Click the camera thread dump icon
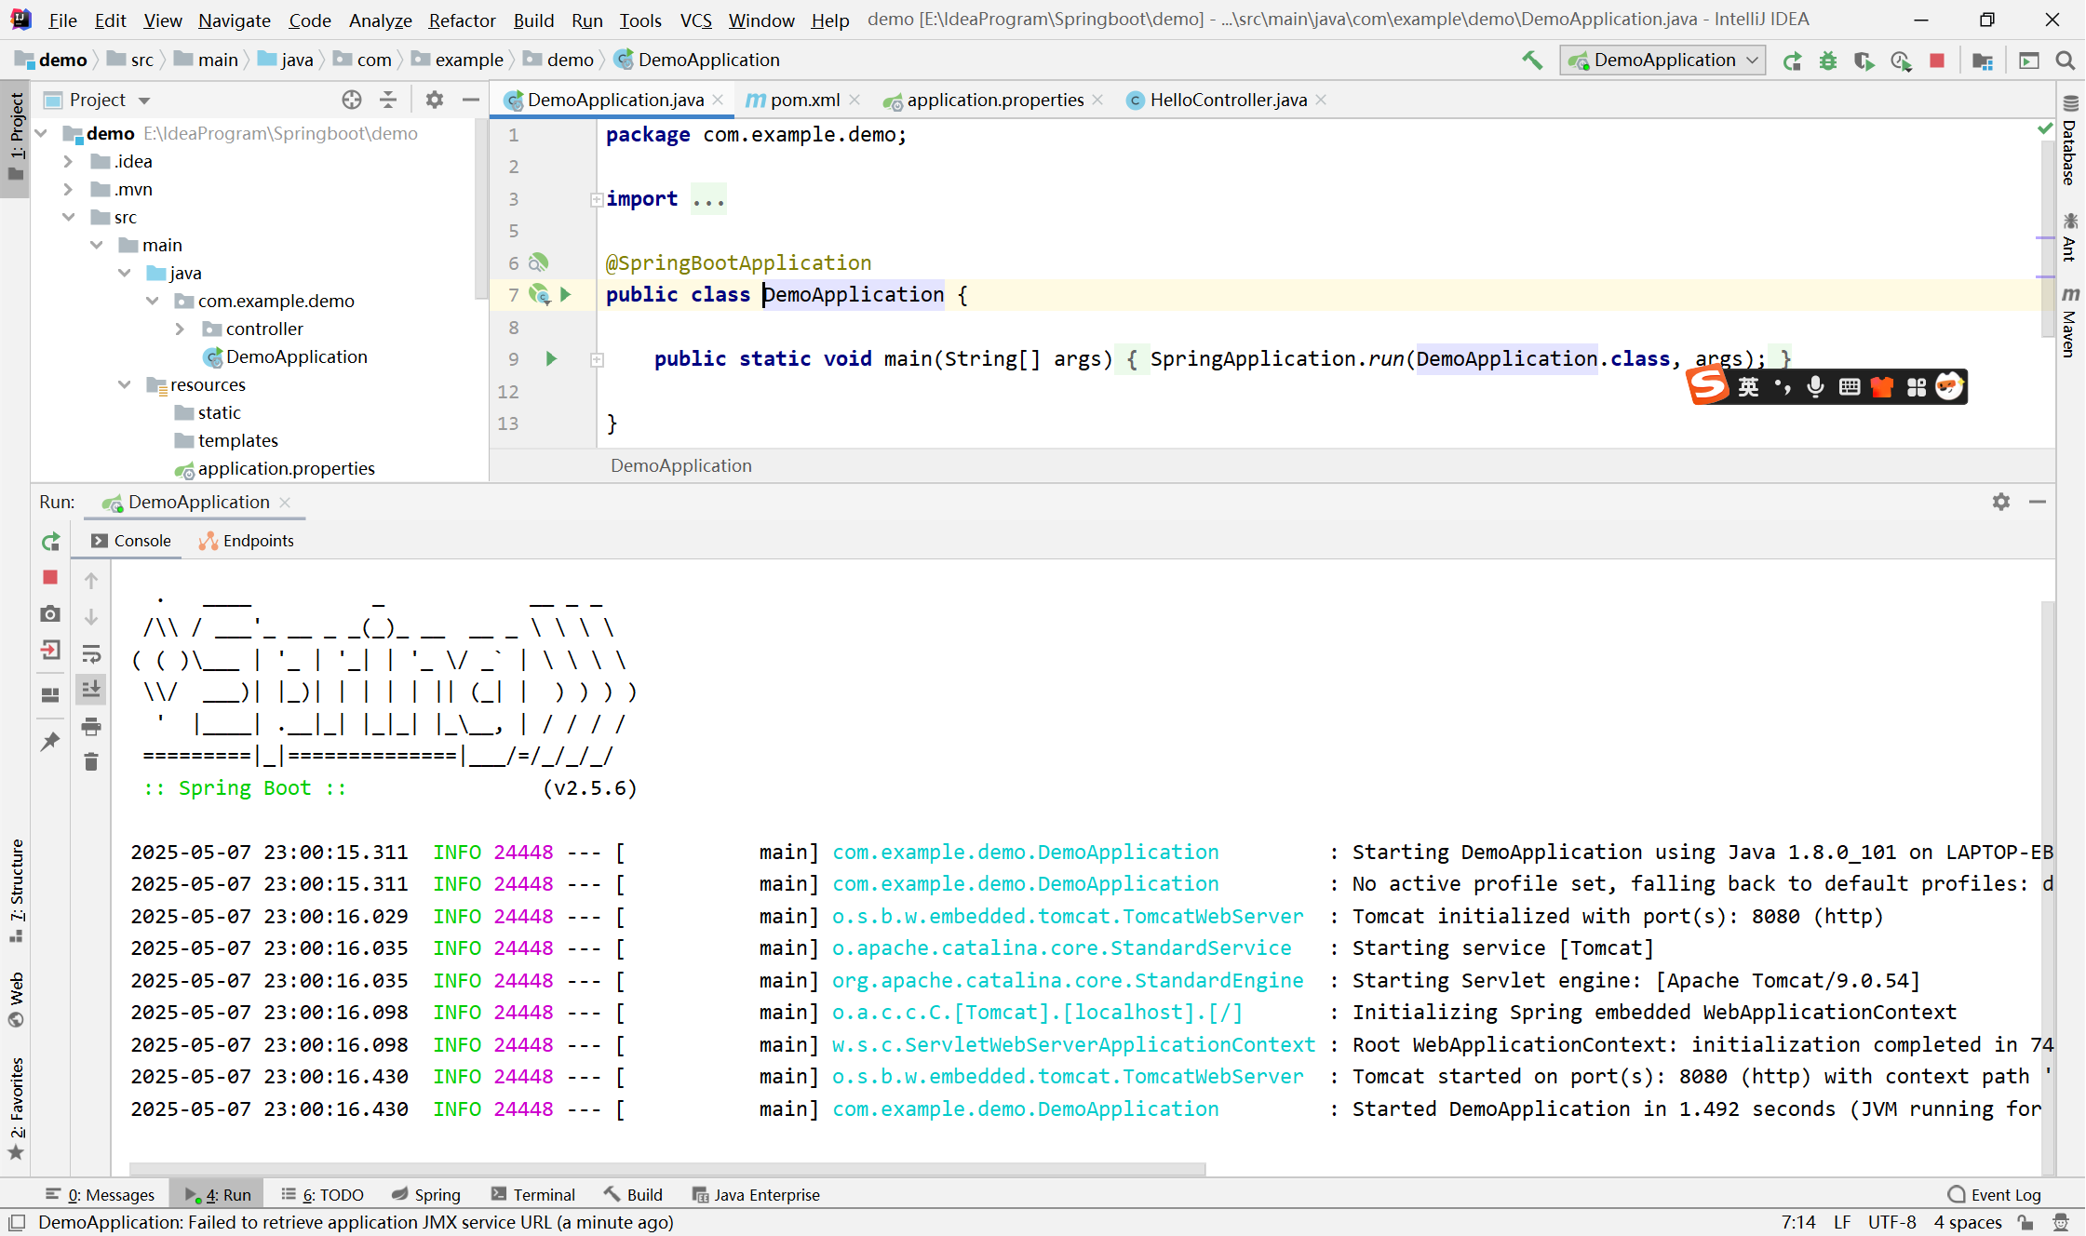Screen dimensions: 2086x1236 click(50, 614)
